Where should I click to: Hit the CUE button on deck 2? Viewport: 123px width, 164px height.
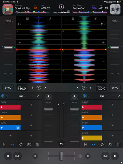(x=105, y=156)
